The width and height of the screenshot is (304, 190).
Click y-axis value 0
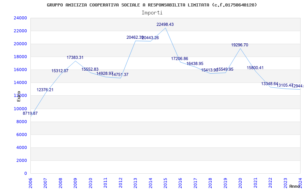(x=25, y=174)
